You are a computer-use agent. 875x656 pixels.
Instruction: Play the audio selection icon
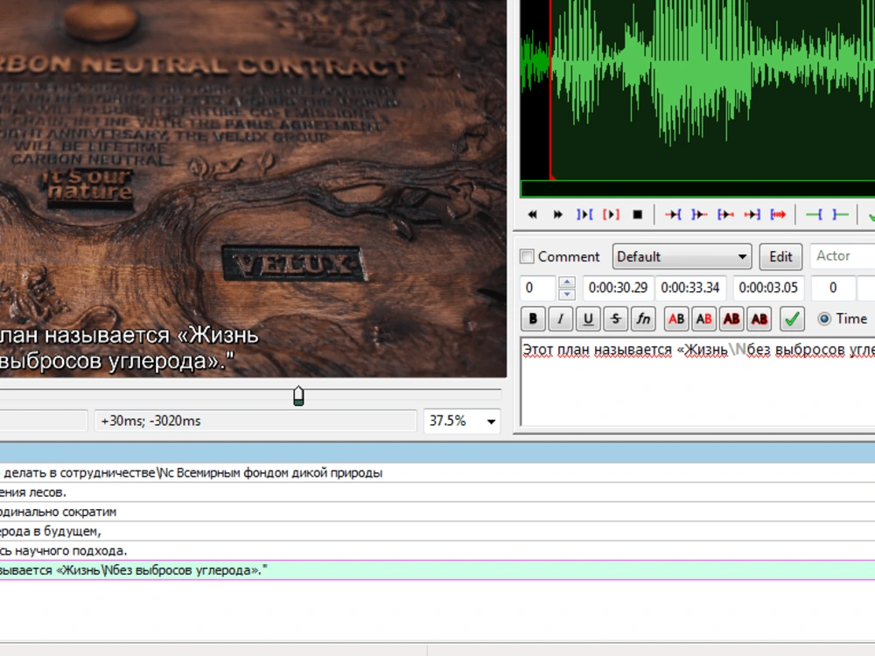coord(584,215)
